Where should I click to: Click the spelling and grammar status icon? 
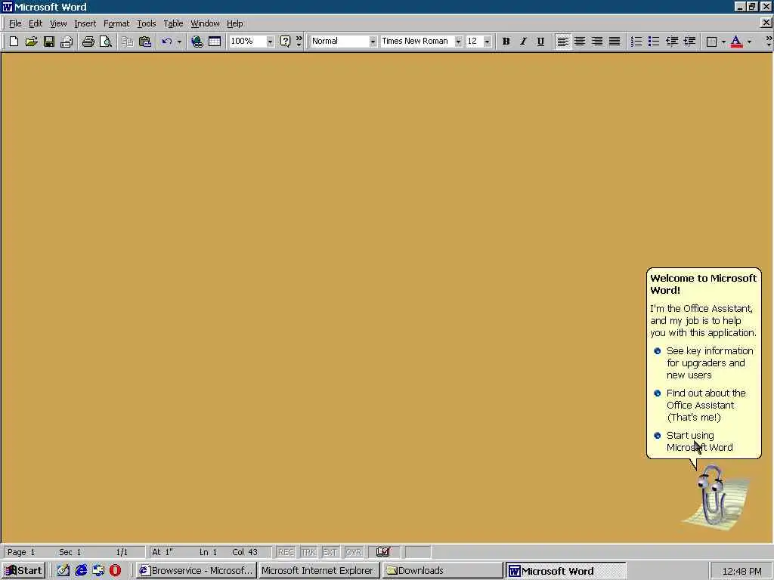click(x=383, y=552)
